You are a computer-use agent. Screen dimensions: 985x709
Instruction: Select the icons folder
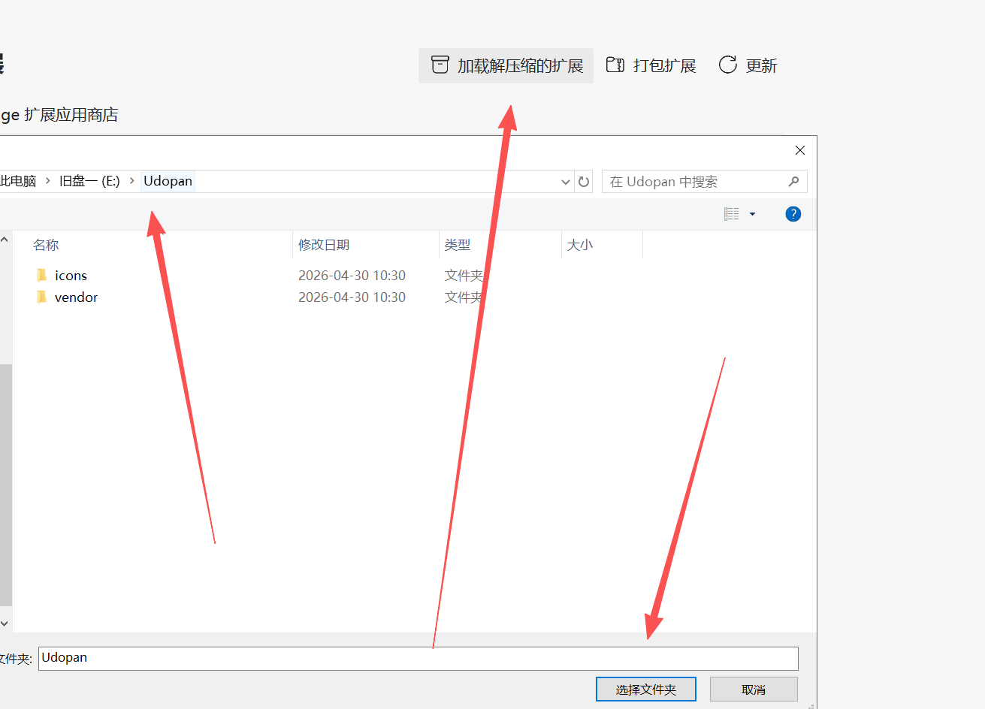tap(71, 276)
